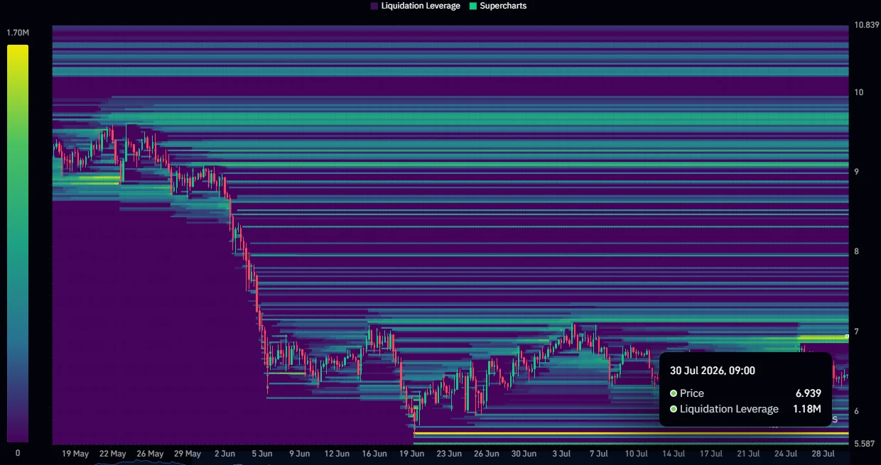Screen dimensions: 881x465
Task: Click the 28 Jul date label
Action: click(x=823, y=453)
